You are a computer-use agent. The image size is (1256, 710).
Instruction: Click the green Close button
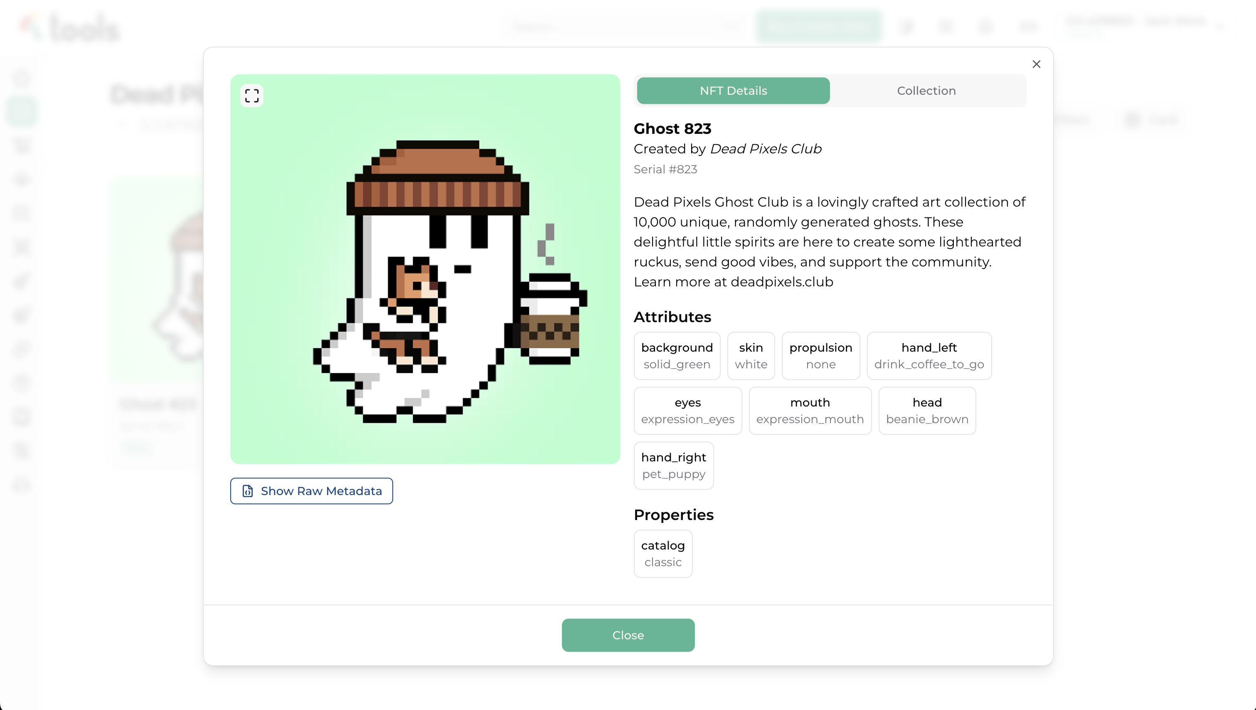pyautogui.click(x=628, y=636)
